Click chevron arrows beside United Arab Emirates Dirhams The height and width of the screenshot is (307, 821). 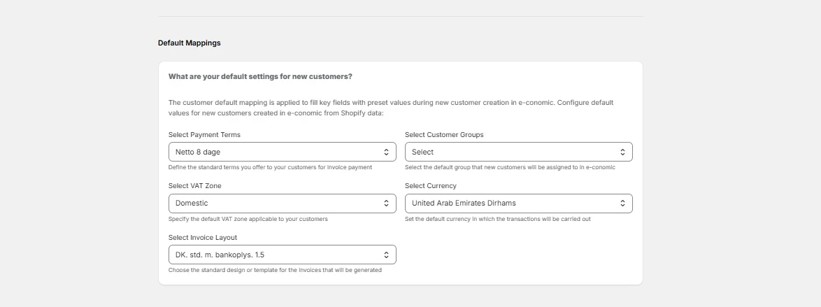pyautogui.click(x=622, y=204)
